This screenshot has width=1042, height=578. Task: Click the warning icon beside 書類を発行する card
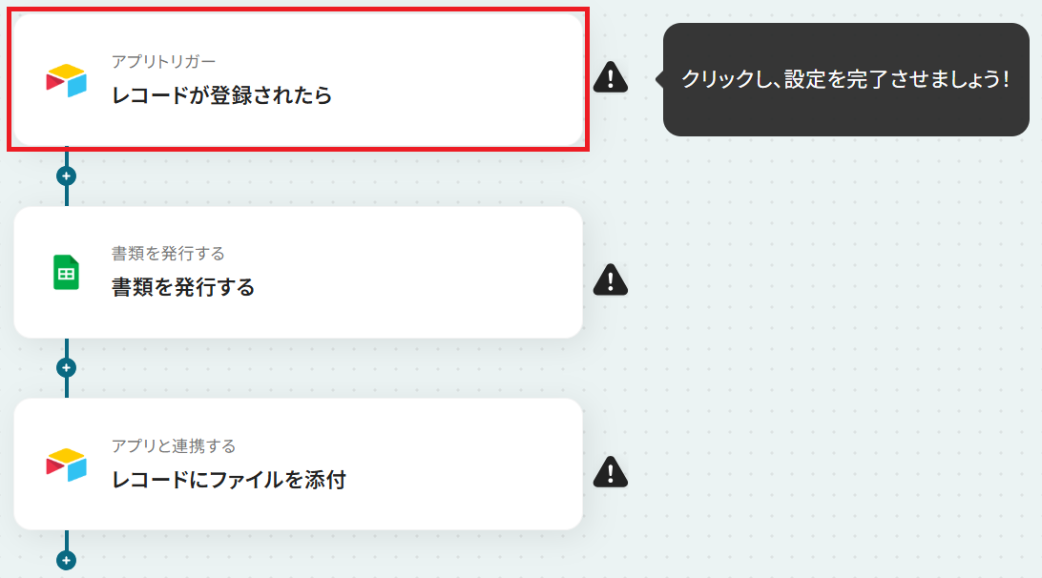[610, 279]
